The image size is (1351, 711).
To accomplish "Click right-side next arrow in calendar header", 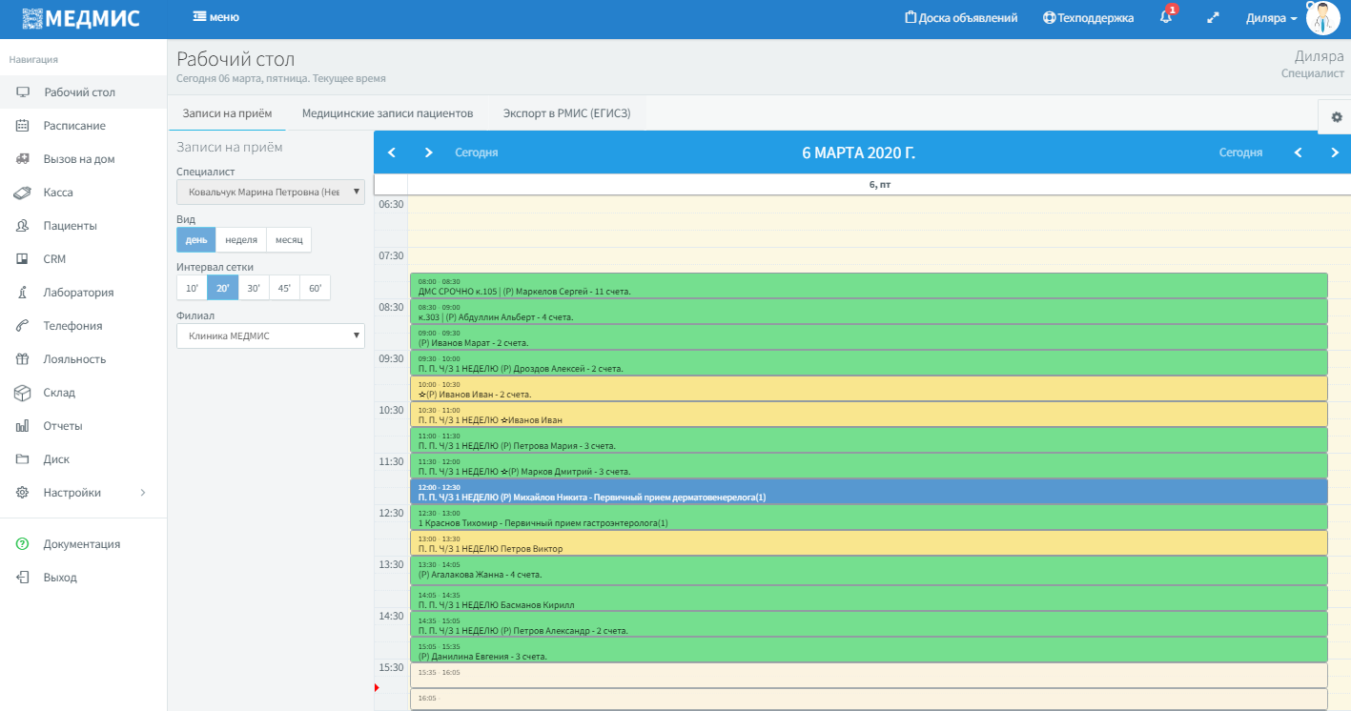I will (1335, 152).
